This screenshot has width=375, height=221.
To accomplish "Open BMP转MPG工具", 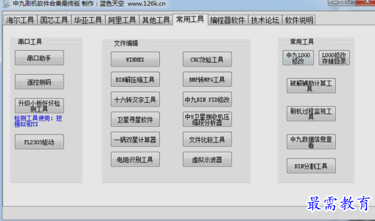I will pyautogui.click(x=207, y=79).
